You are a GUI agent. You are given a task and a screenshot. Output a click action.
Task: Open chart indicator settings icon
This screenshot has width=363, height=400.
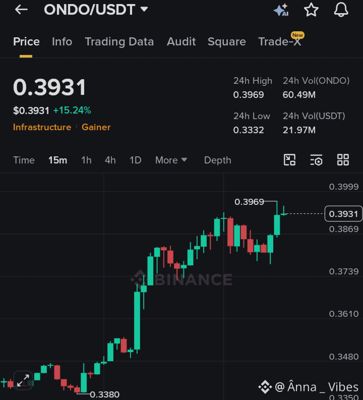pos(316,160)
